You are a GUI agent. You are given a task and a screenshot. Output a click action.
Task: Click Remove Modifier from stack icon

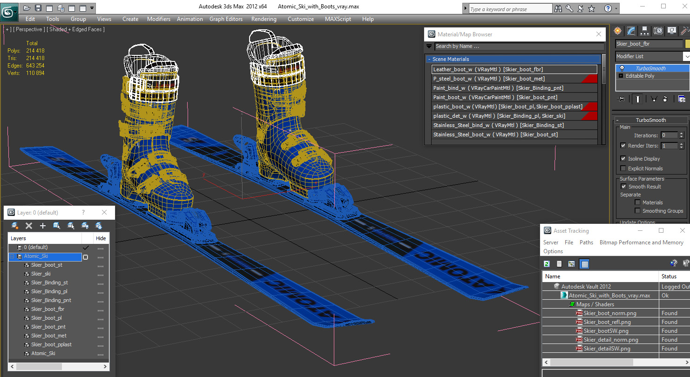coord(665,99)
